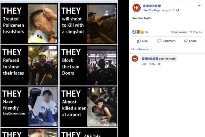
Task: View the 33 Shares list
Action: point(195,32)
